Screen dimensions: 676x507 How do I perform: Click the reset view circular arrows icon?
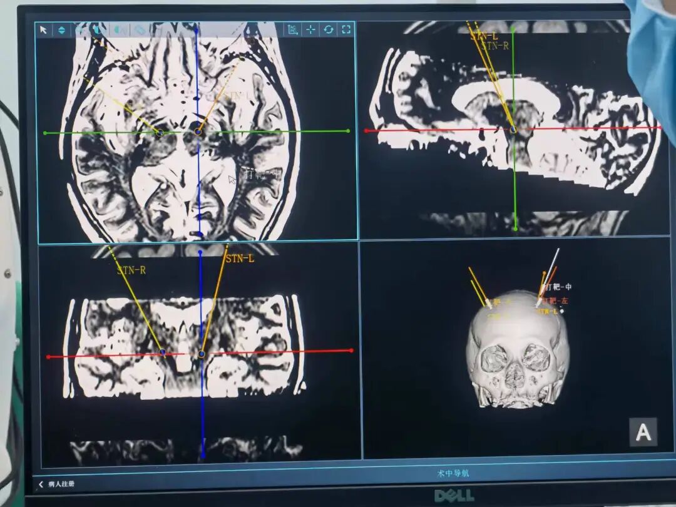pyautogui.click(x=329, y=30)
